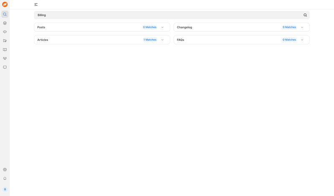Viewport: 334px width, 196px height.
Task: Expand the FAQs results chevron
Action: pyautogui.click(x=302, y=40)
